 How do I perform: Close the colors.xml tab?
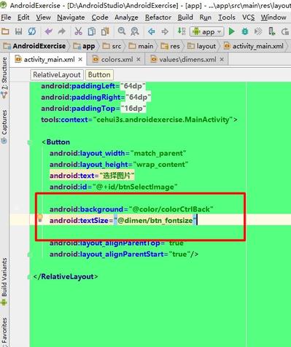click(x=139, y=59)
